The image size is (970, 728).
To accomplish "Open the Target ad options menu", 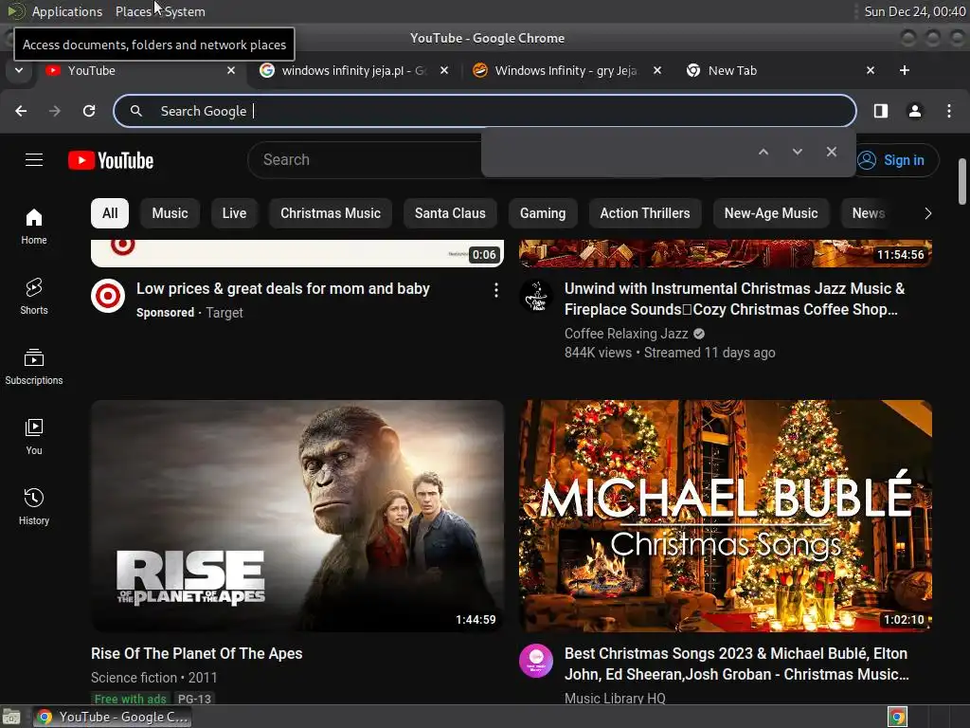I will click(496, 290).
